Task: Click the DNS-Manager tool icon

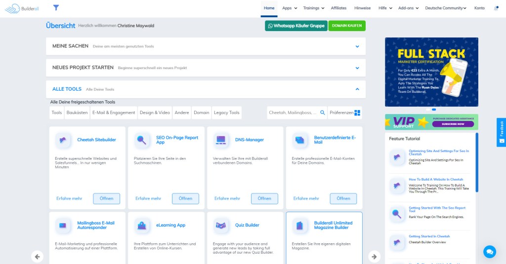Action: (222, 140)
